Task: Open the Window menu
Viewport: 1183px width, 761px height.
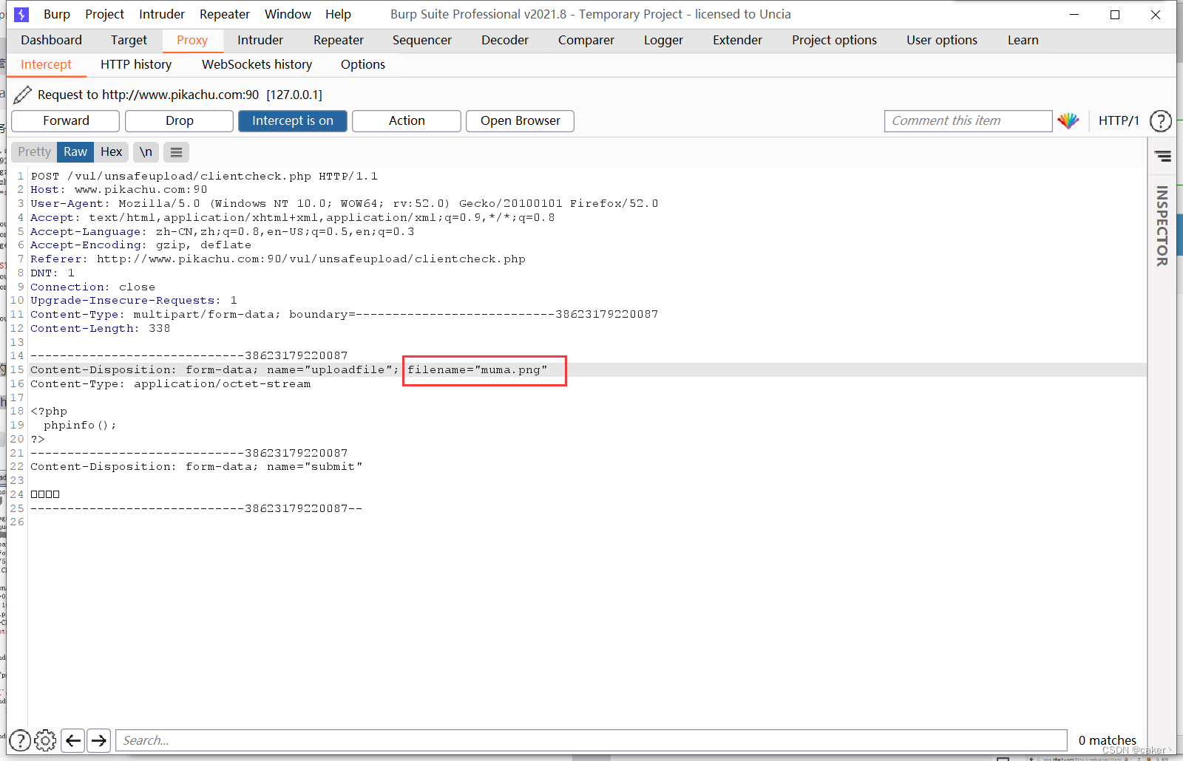Action: pos(288,14)
